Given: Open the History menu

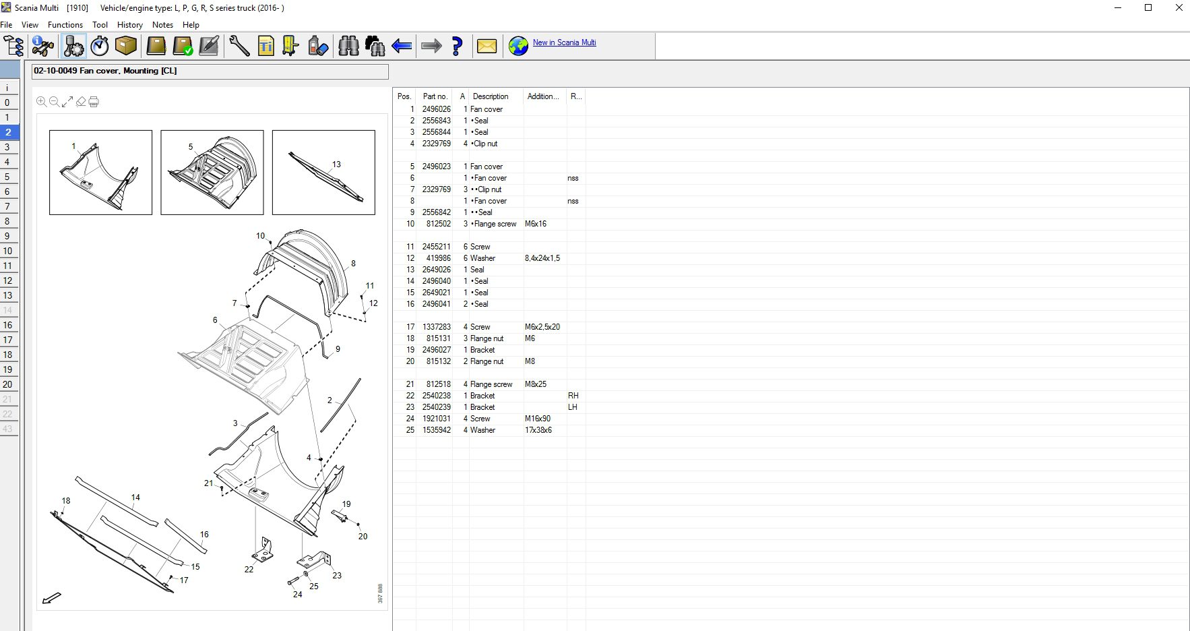Looking at the screenshot, I should (129, 24).
